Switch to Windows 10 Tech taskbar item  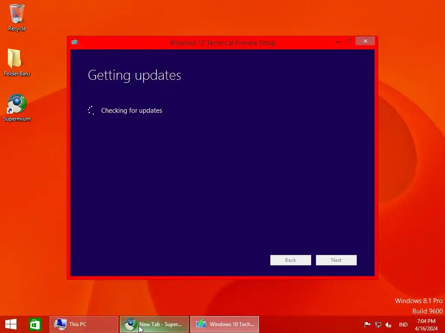pos(225,324)
